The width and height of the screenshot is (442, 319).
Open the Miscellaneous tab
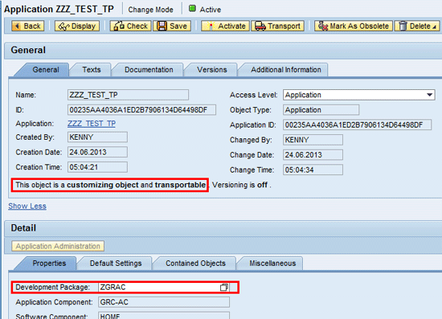tap(272, 264)
